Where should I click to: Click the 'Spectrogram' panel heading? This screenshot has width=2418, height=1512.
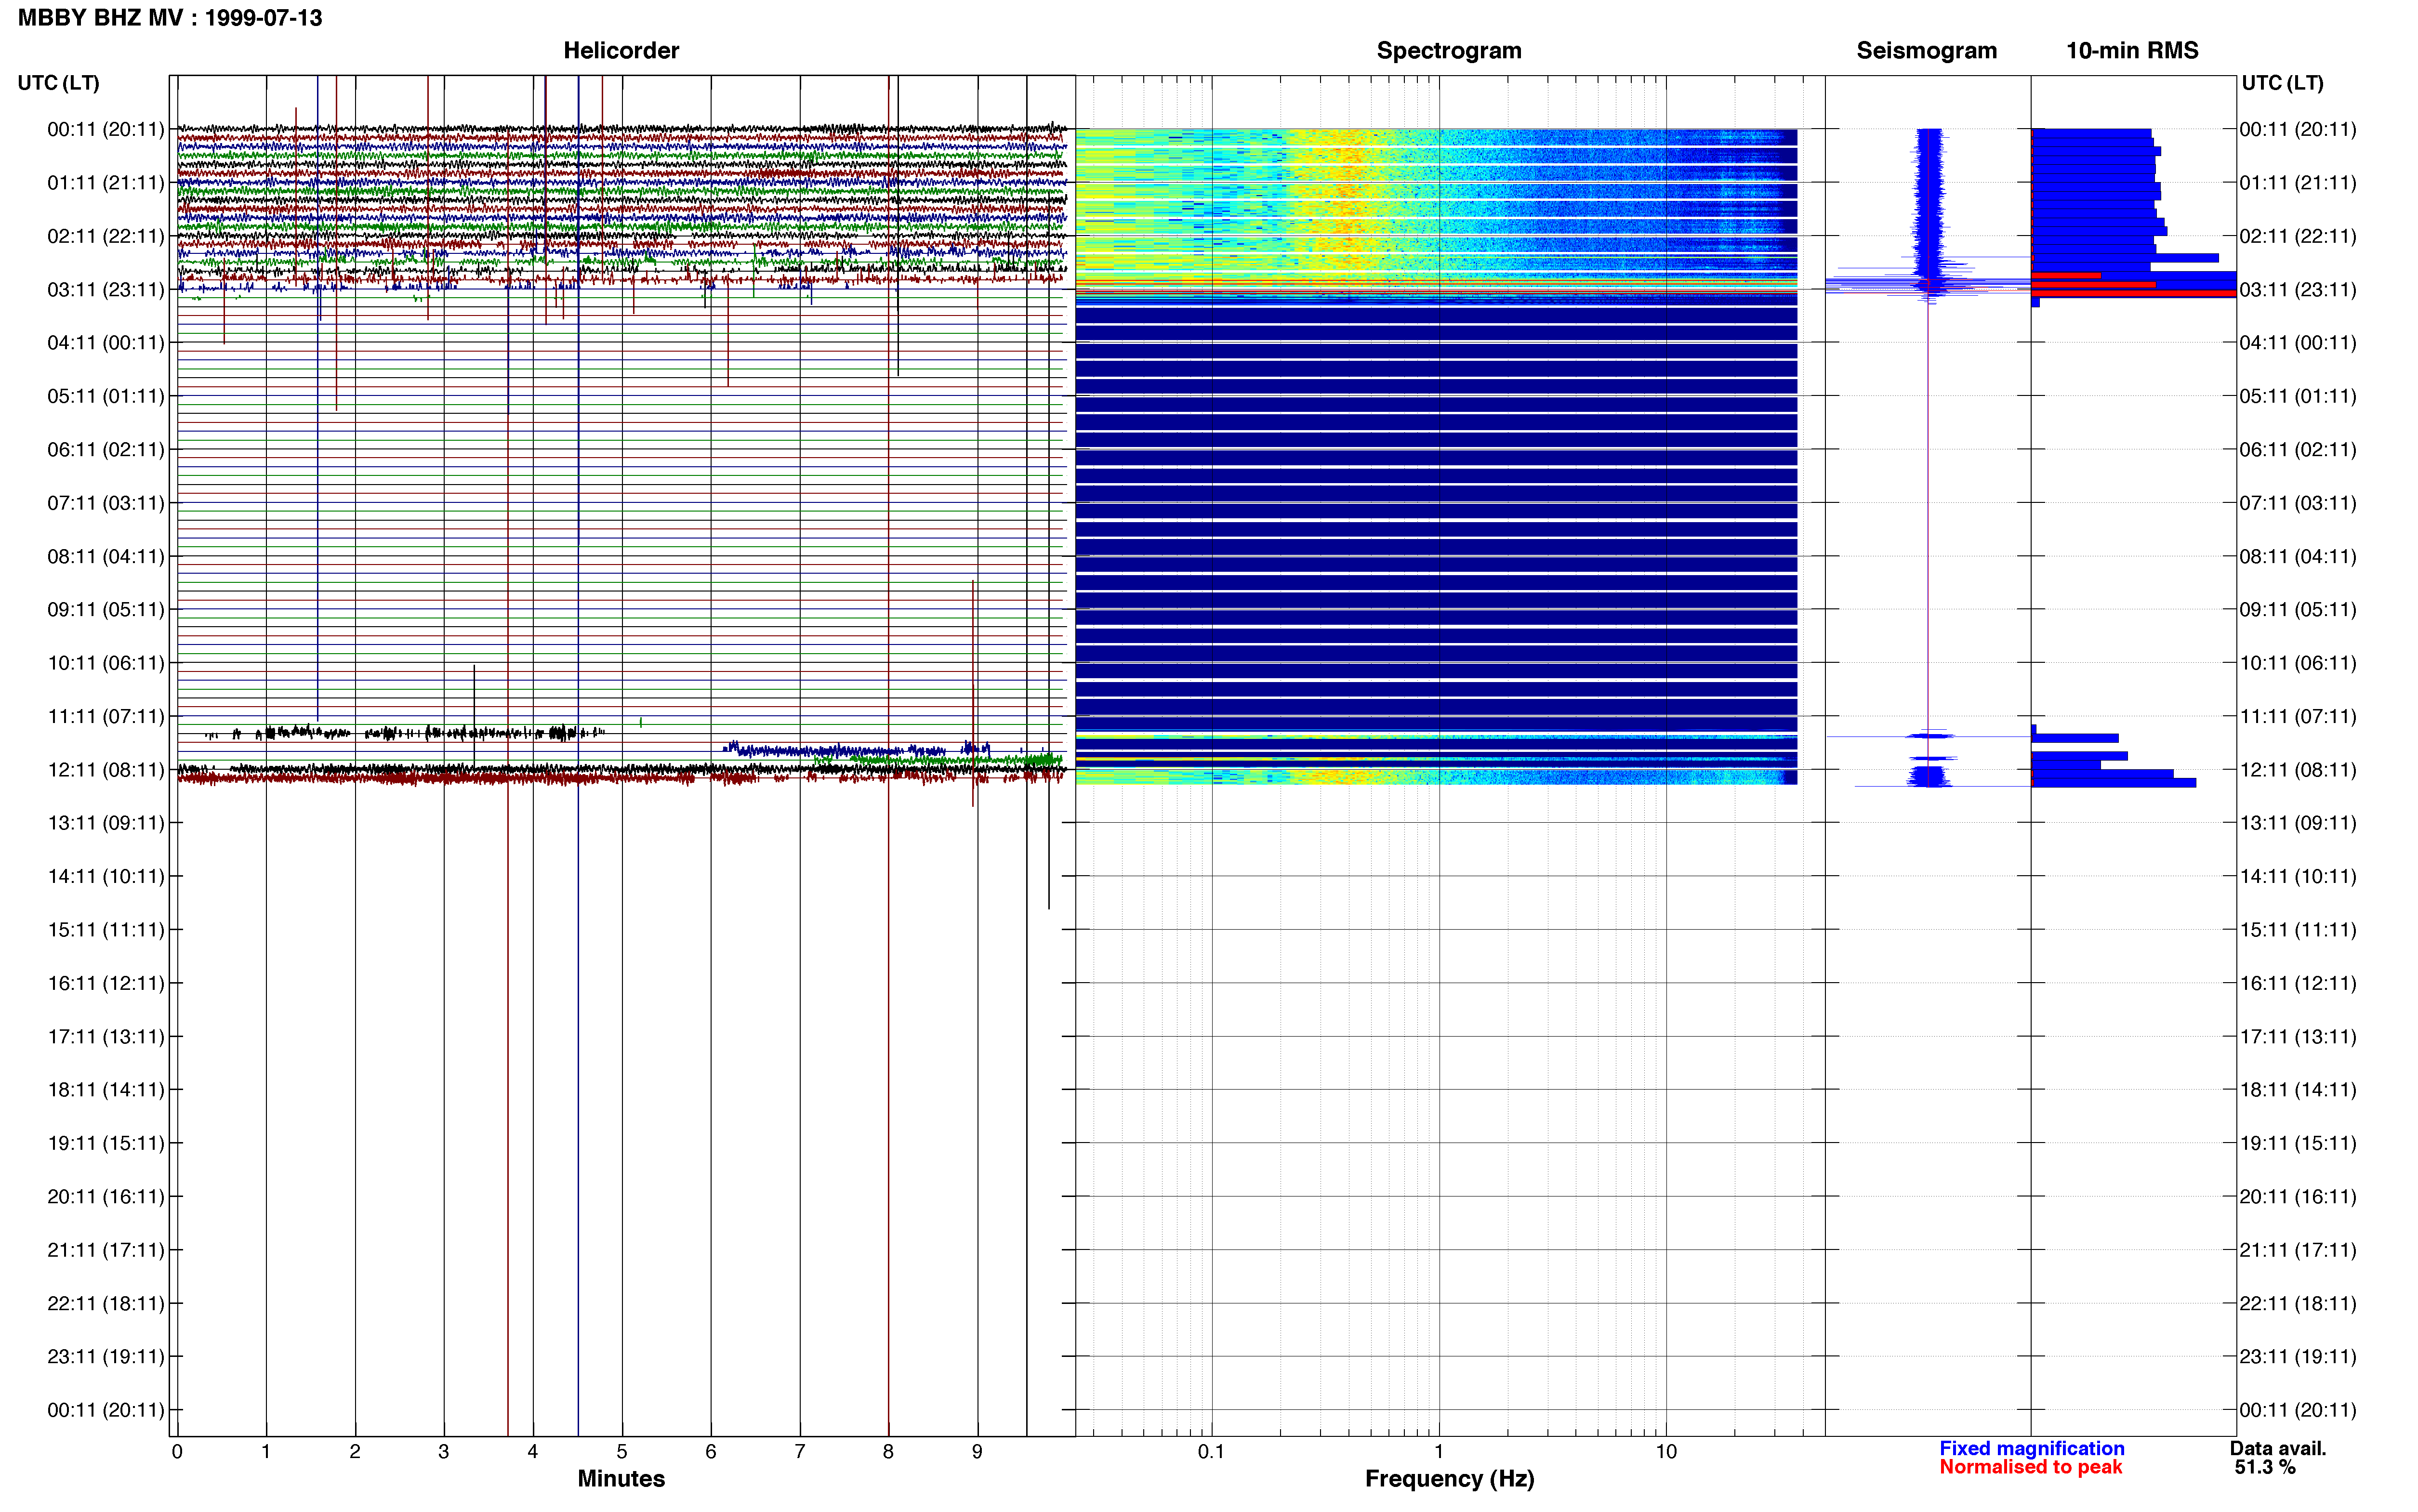(1449, 51)
